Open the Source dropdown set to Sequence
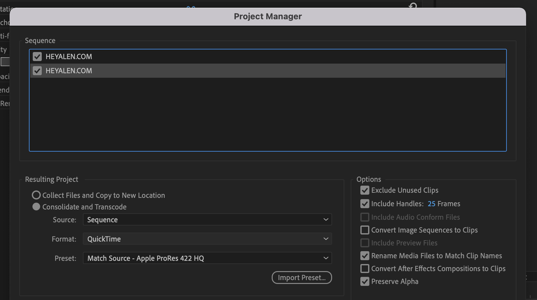Viewport: 537px width, 300px height. [207, 220]
